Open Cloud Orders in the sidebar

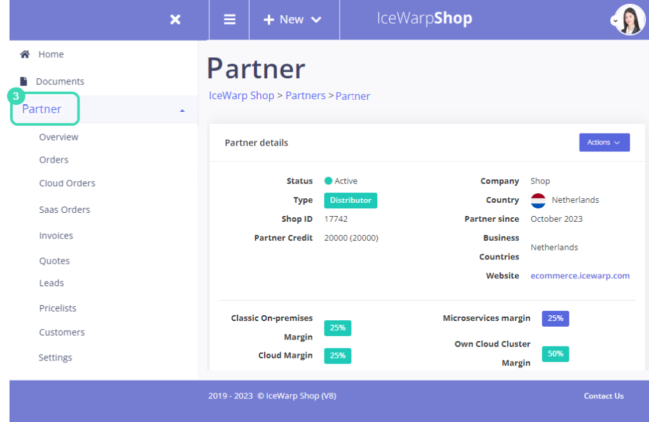pyautogui.click(x=67, y=183)
